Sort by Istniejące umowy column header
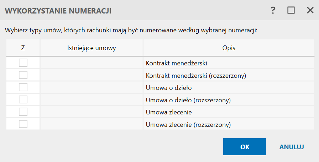This screenshot has width=319, height=162. (91, 48)
